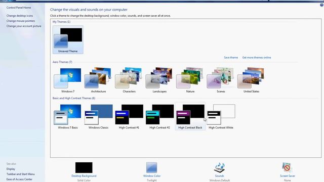Click the help icon at top right
The height and width of the screenshot is (182, 324).
322,5
